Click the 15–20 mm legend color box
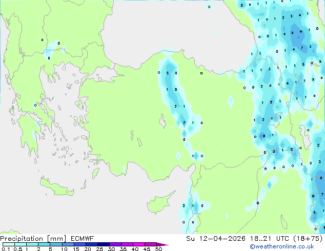This screenshot has height=251, width=325. 79,244
